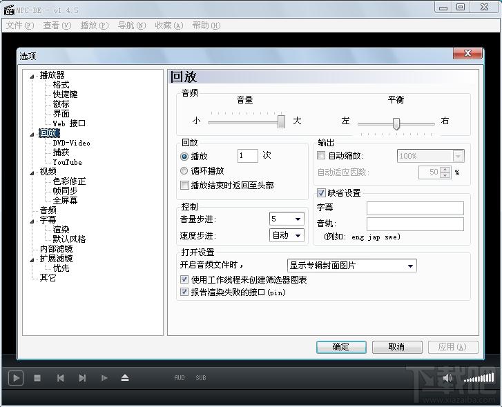Enable 播放结束时返回至头部 checkbox
This screenshot has height=407, width=502.
[184, 185]
